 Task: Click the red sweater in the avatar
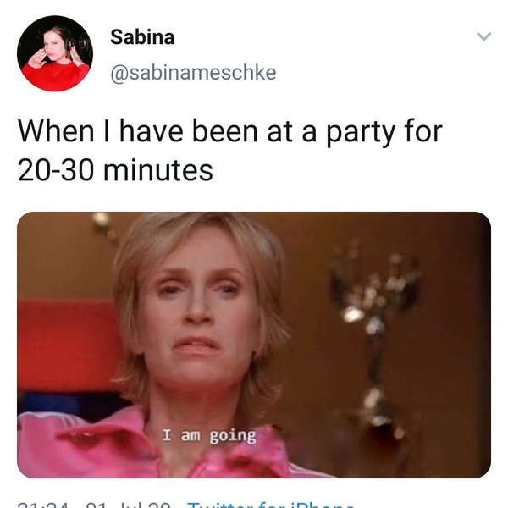[x=55, y=76]
